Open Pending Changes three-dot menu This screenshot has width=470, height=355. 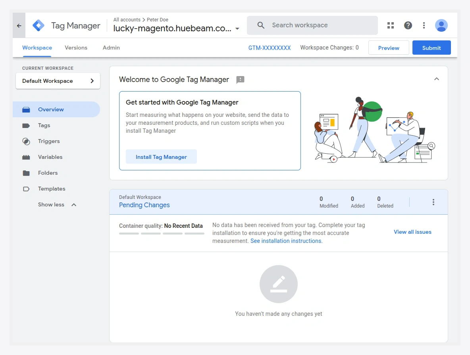tap(433, 202)
